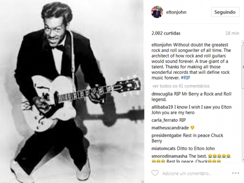The height and width of the screenshot is (183, 244).
Task: Open the black-and-white guitarist photo
Action: tap(72, 91)
